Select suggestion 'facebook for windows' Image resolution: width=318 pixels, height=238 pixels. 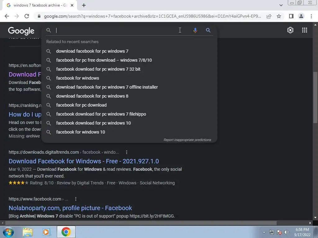129,78
